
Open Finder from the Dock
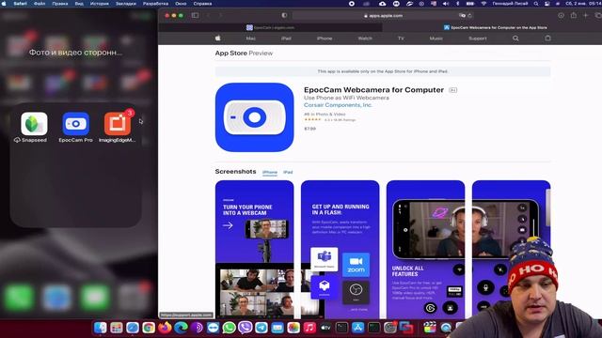pos(101,328)
